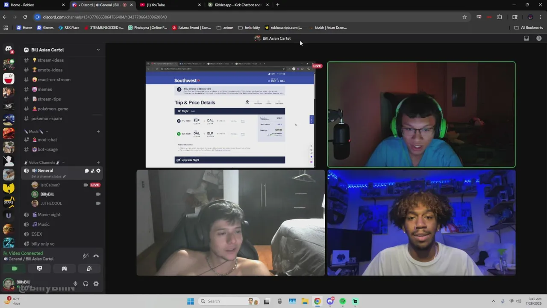Collapse the Voice Channels category
This screenshot has height=308, width=547.
tap(44, 163)
